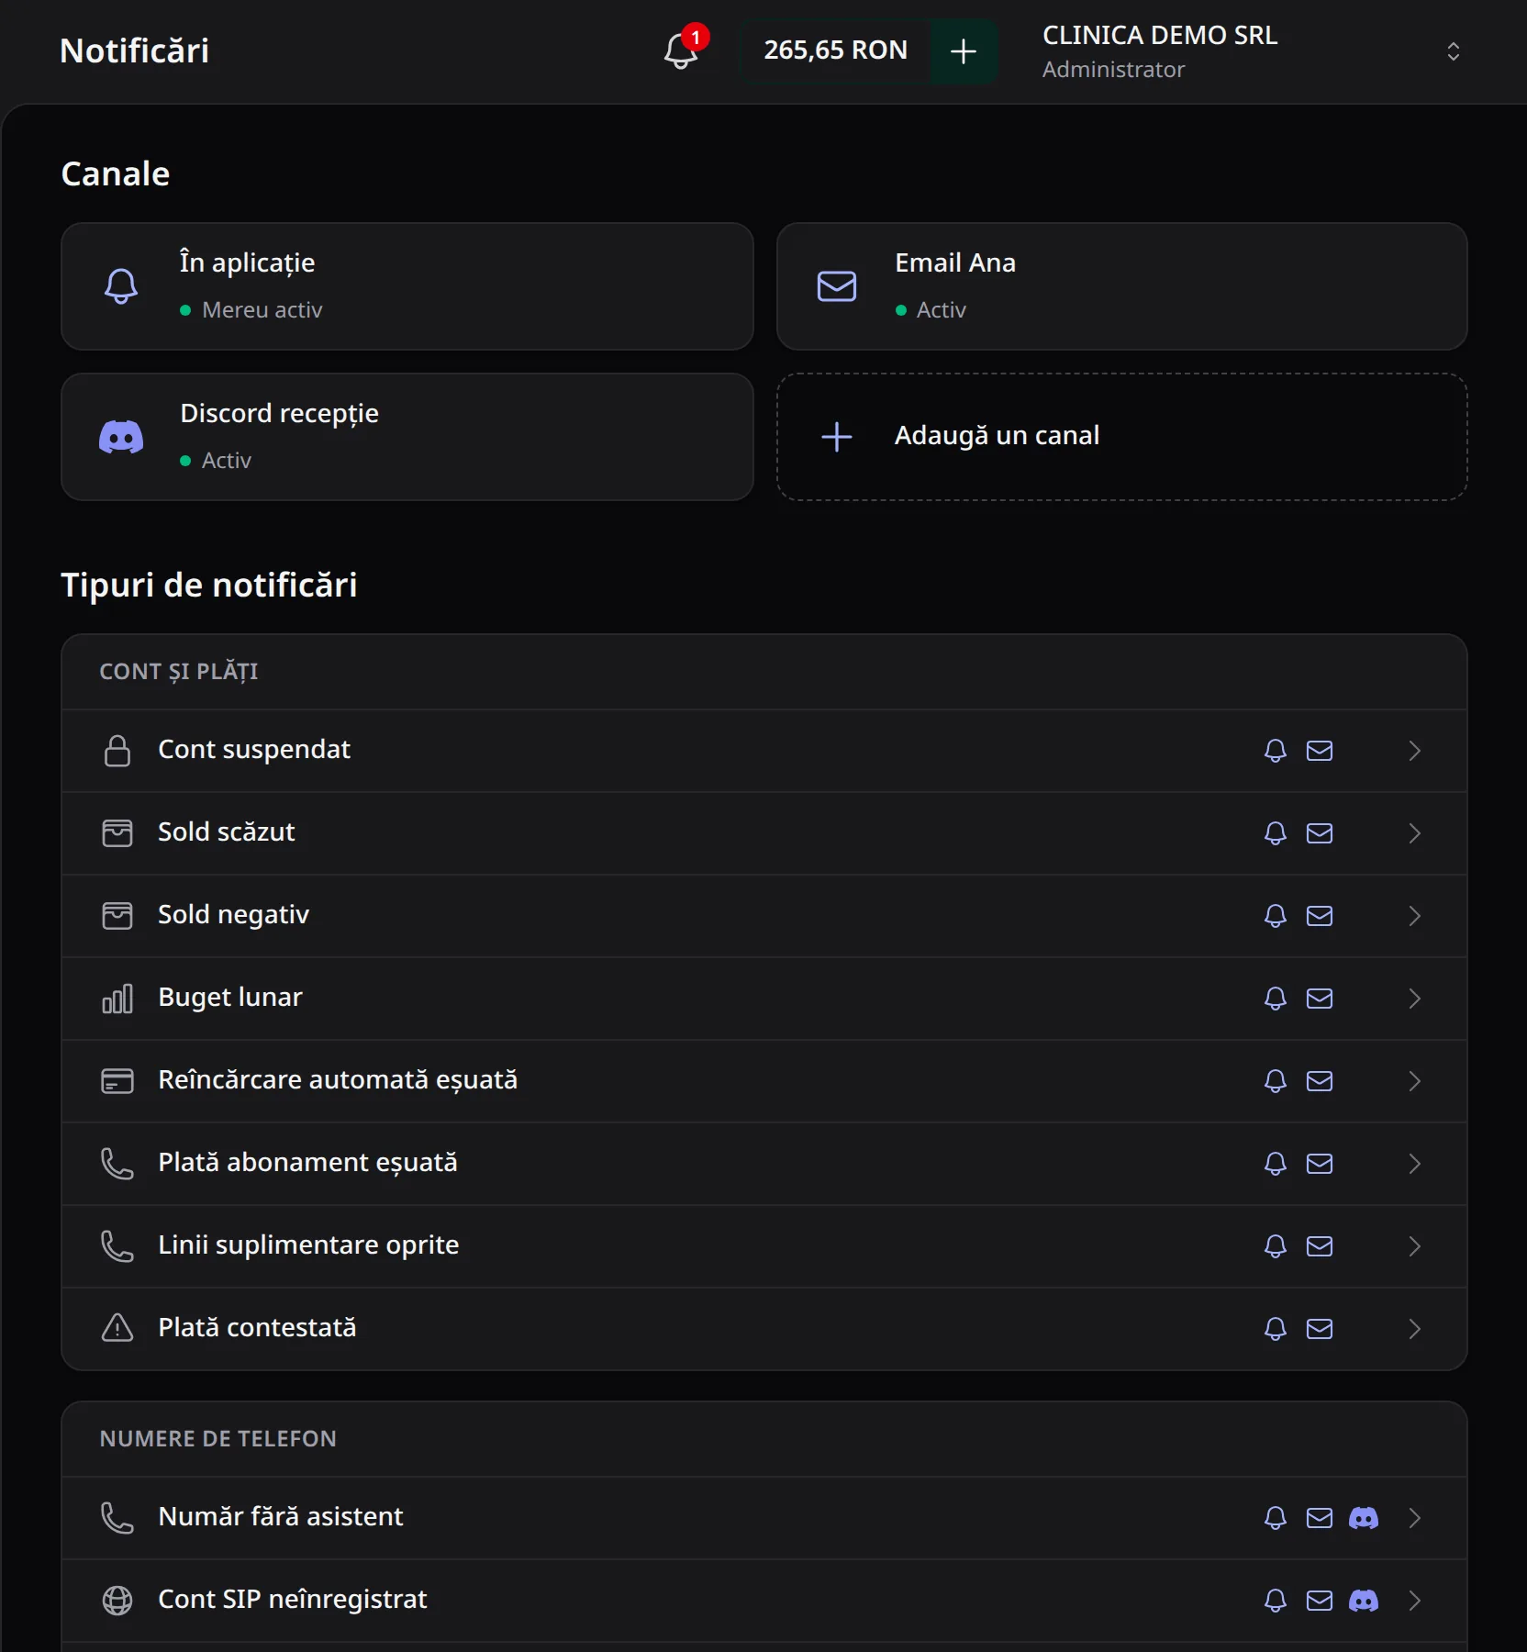This screenshot has width=1527, height=1652.
Task: Click the 265,65 RON balance
Action: pyautogui.click(x=835, y=50)
